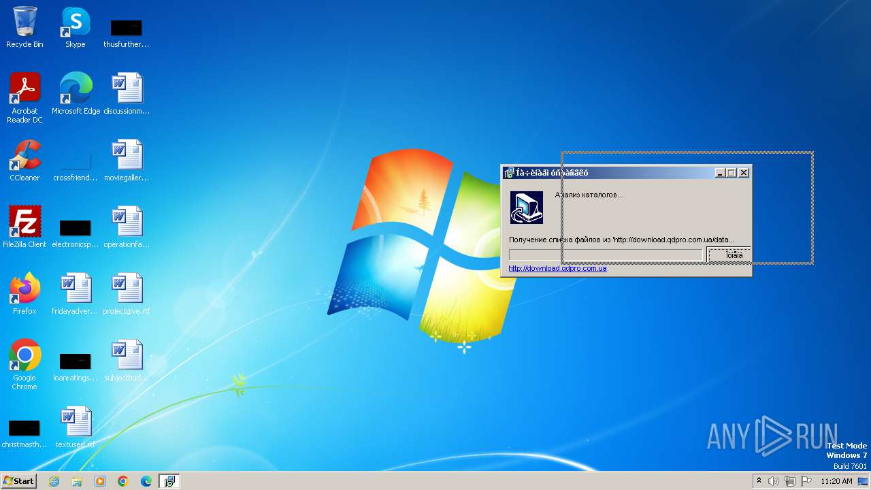Click the updater dialog title bar icon
Viewport: 871px width, 490px height.
click(509, 173)
